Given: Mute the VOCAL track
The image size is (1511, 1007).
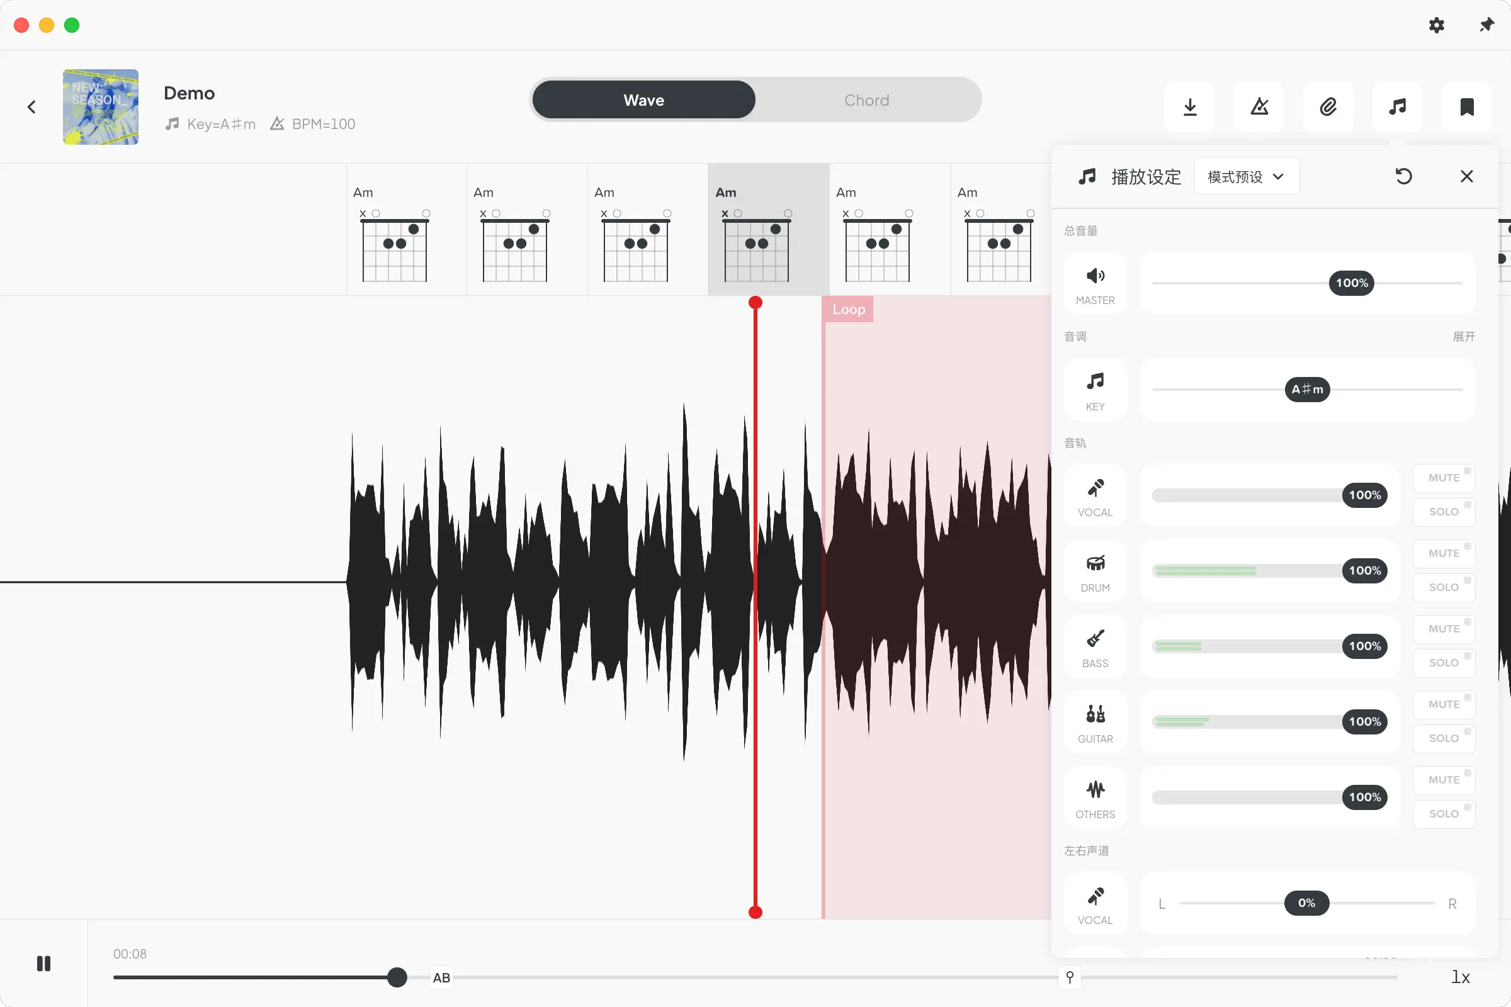Looking at the screenshot, I should pos(1444,478).
